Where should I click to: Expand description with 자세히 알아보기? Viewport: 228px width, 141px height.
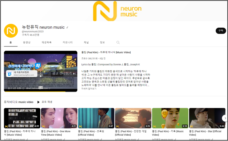(x=89, y=89)
